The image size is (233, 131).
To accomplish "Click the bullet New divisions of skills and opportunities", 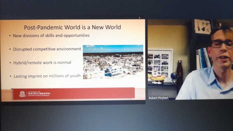I will pyautogui.click(x=51, y=36).
